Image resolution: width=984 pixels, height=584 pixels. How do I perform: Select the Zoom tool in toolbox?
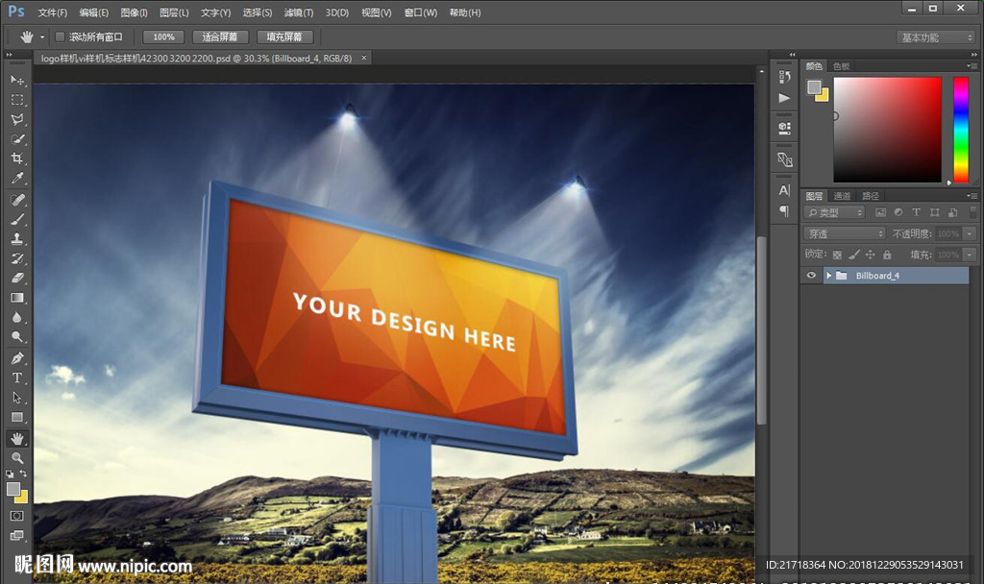click(x=17, y=458)
